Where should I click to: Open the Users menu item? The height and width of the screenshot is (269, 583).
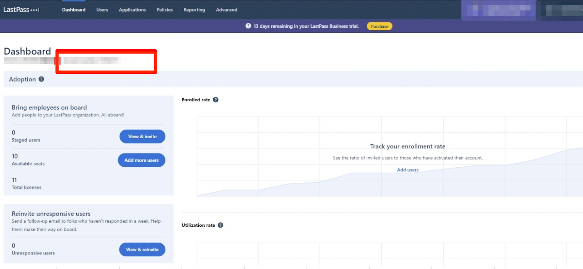click(x=102, y=10)
